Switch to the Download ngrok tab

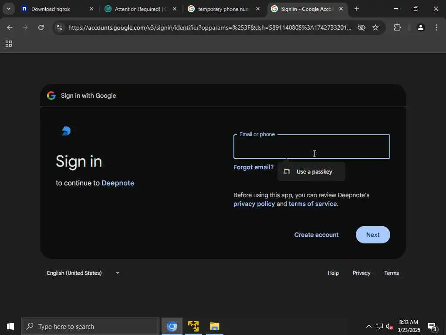(58, 9)
